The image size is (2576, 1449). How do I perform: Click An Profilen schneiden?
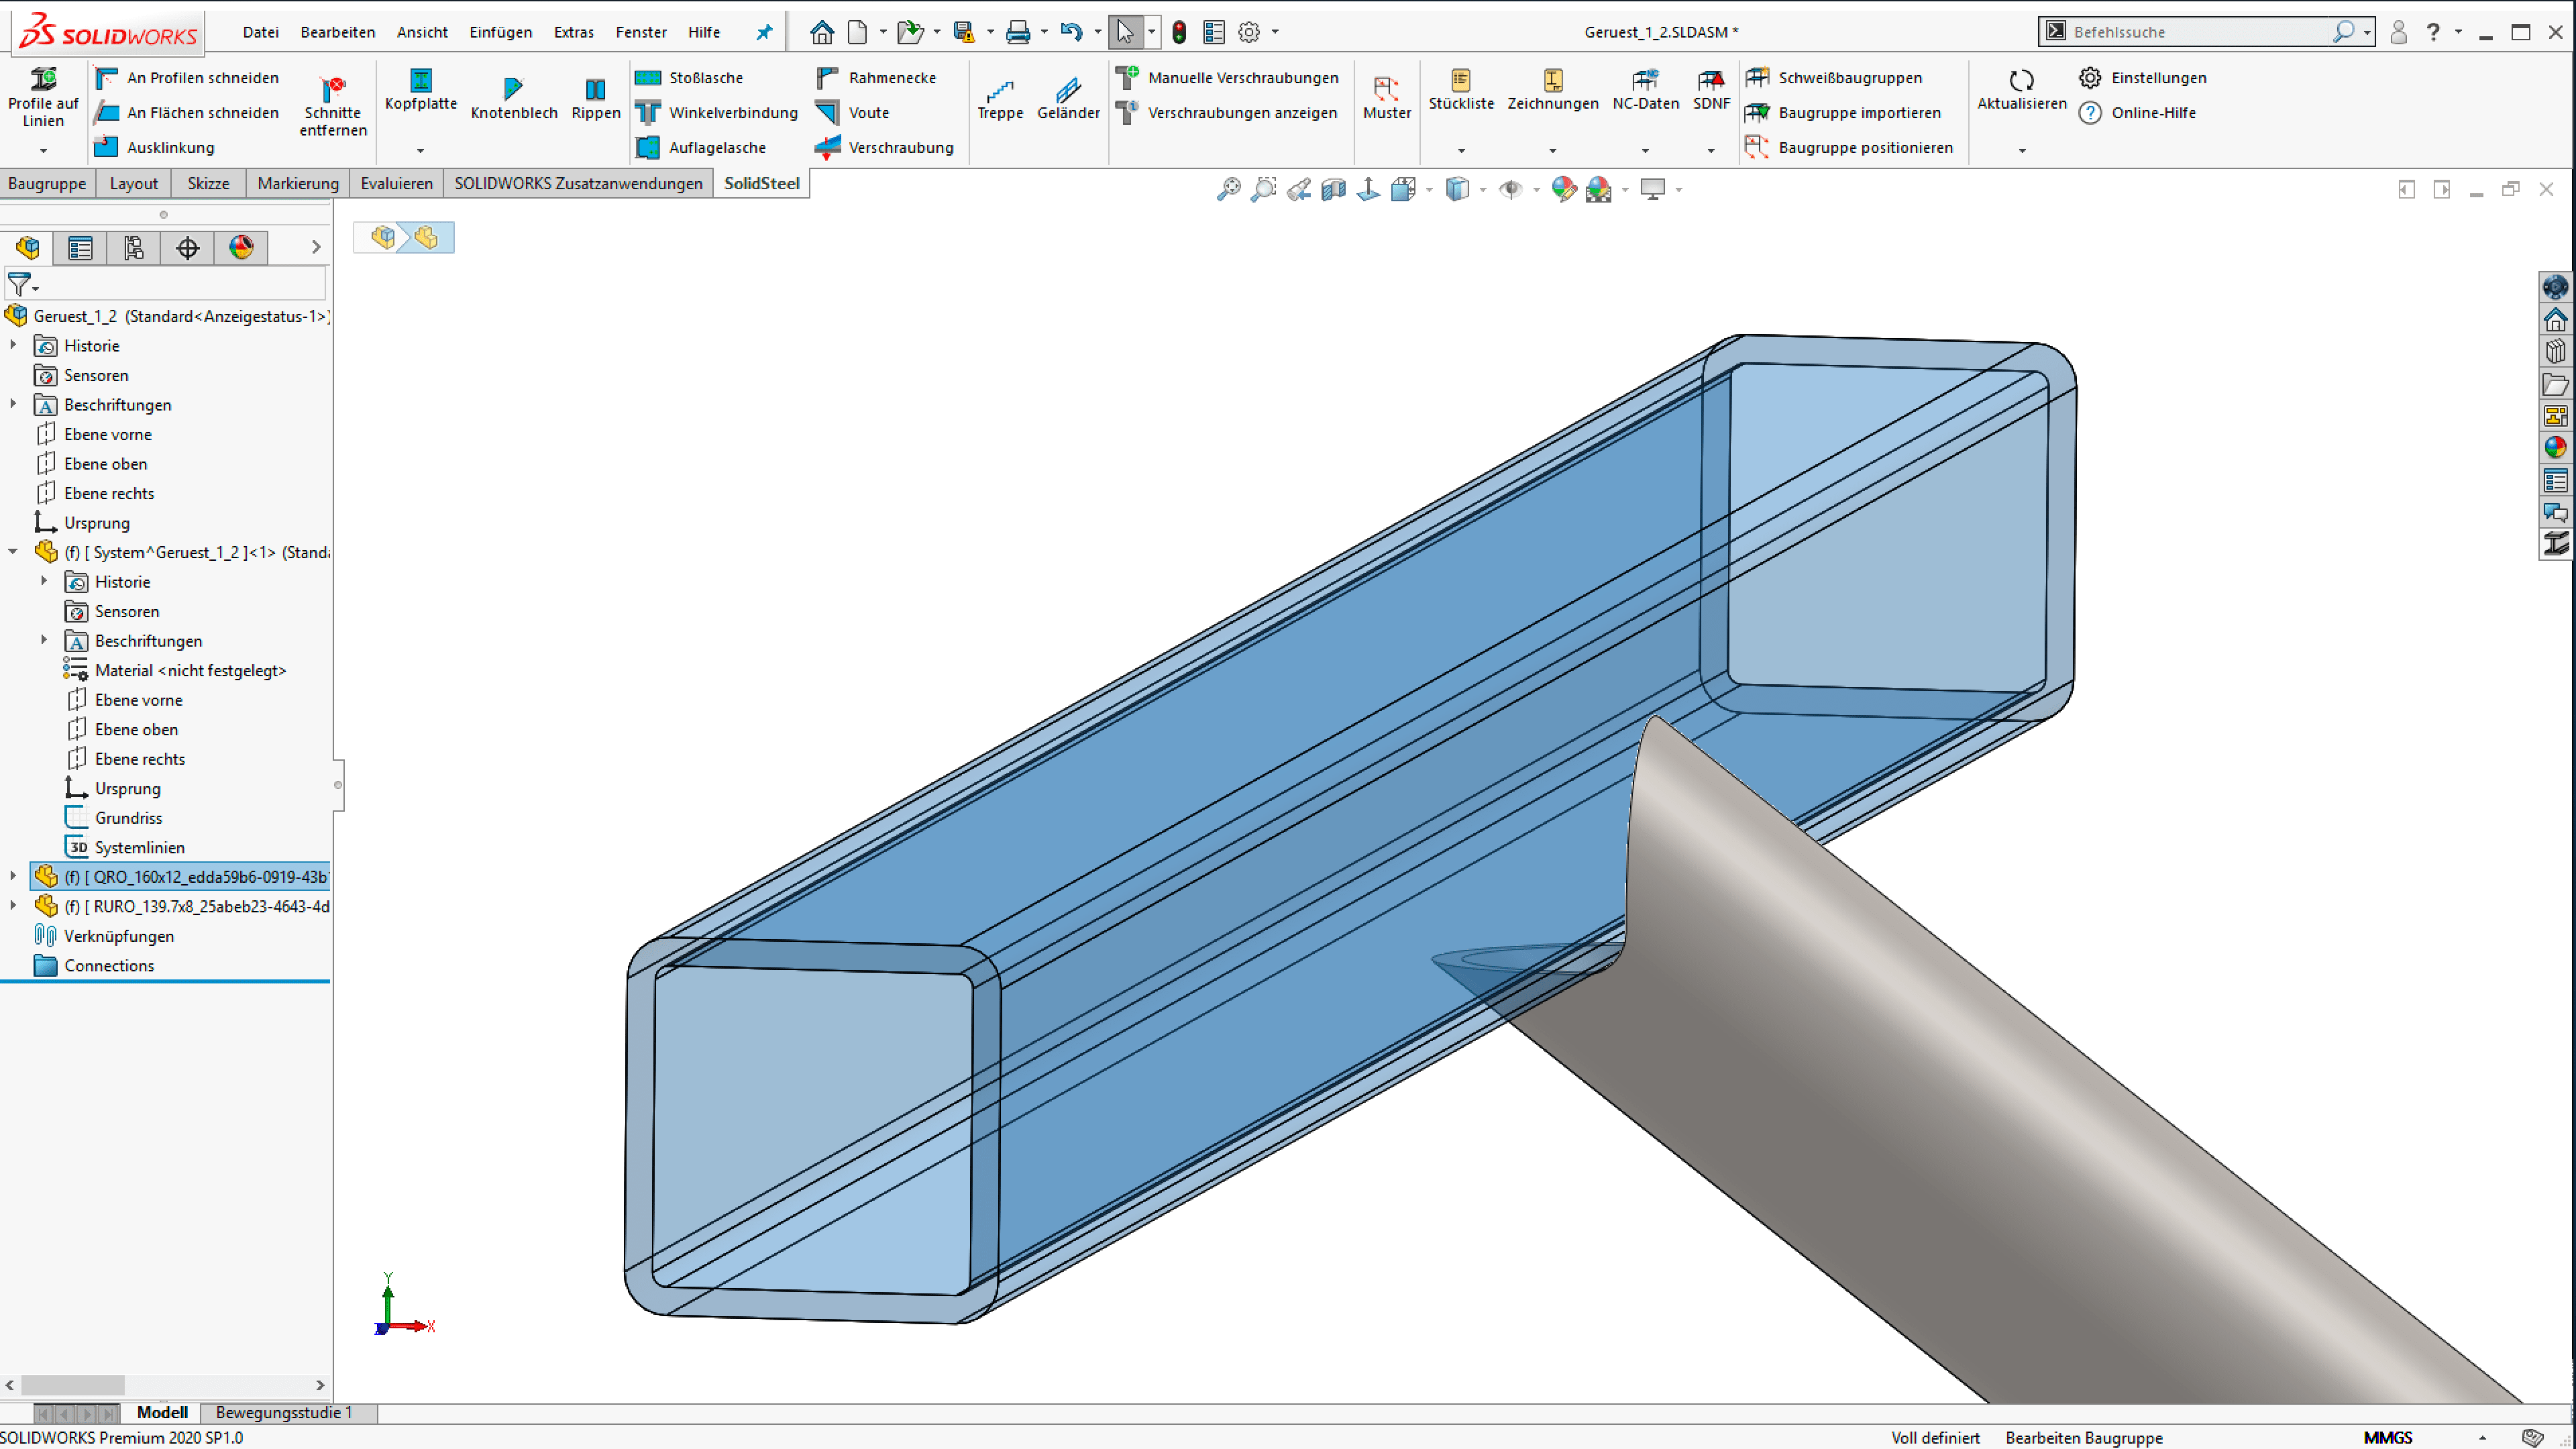coord(187,78)
